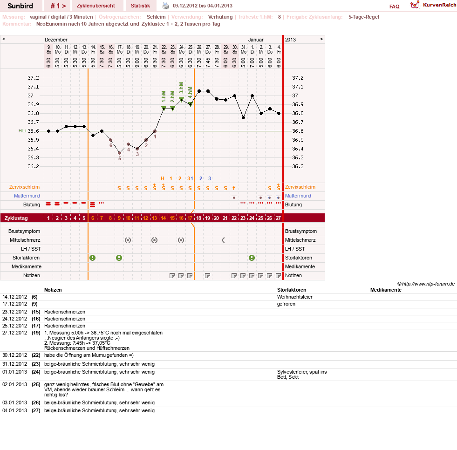Click the HLi 36.6 baseline label

[29, 131]
